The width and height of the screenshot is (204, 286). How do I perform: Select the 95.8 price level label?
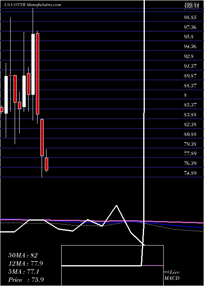(189, 37)
